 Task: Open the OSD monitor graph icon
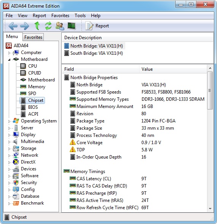(x=72, y=26)
